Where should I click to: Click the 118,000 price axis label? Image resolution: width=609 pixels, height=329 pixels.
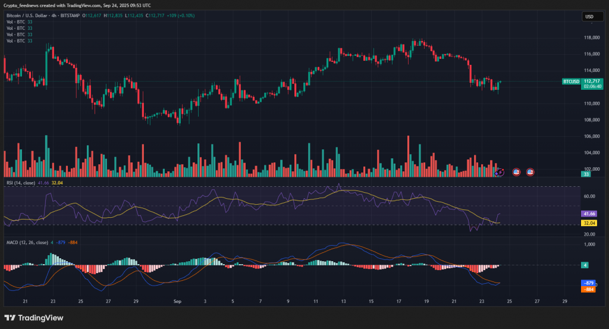coord(591,37)
